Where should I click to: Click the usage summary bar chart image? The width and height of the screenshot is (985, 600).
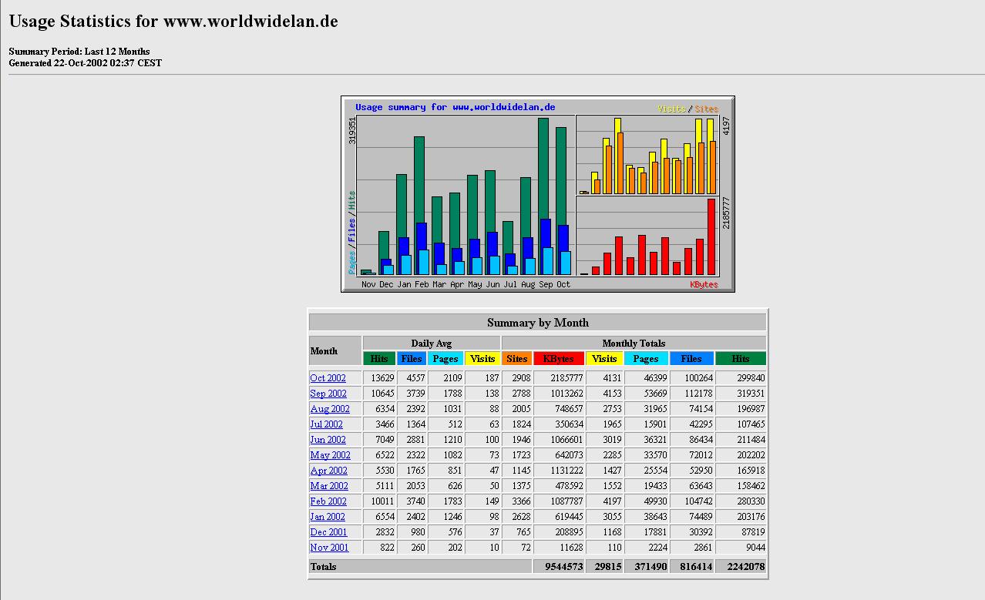537,194
